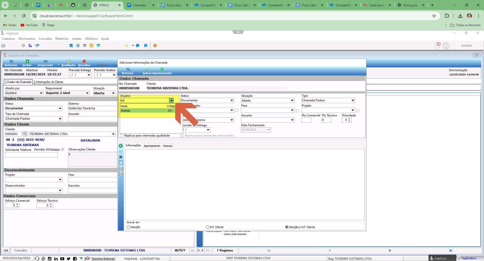Open the Cadastros menu

(8, 39)
